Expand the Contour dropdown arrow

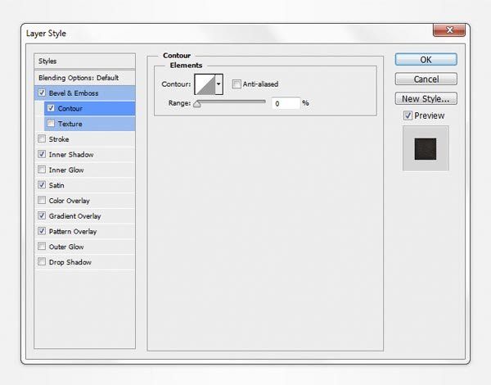coord(218,84)
